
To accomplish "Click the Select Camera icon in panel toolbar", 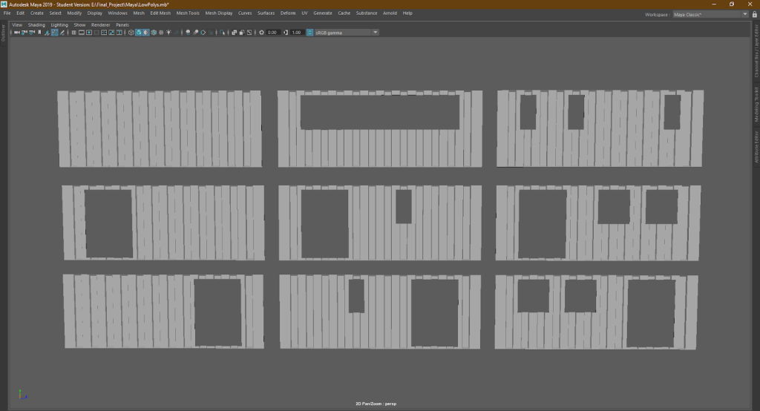I will pyautogui.click(x=16, y=33).
